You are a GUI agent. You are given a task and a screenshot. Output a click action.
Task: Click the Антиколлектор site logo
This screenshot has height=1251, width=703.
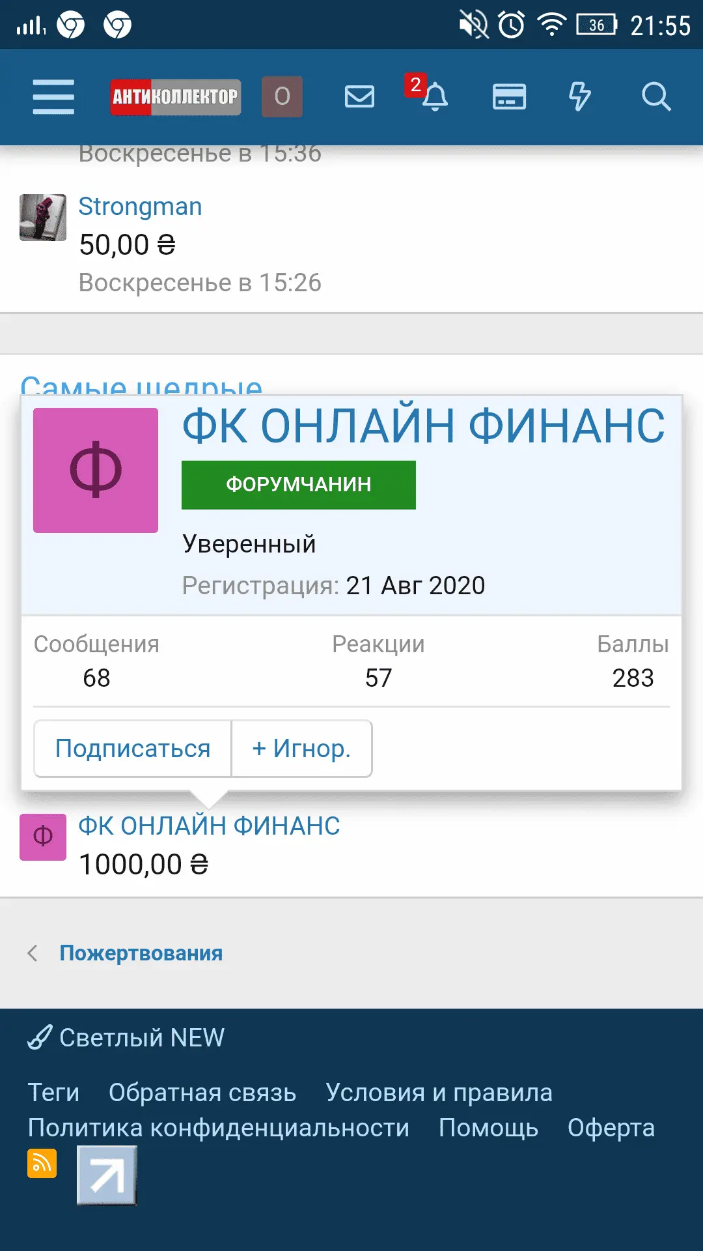pos(175,97)
